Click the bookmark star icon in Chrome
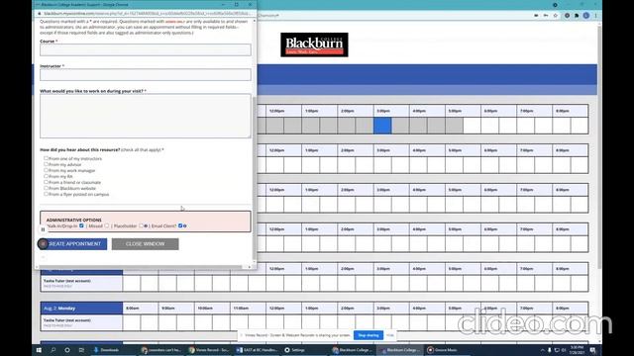Screen dimensions: 634x356 (x=556, y=16)
